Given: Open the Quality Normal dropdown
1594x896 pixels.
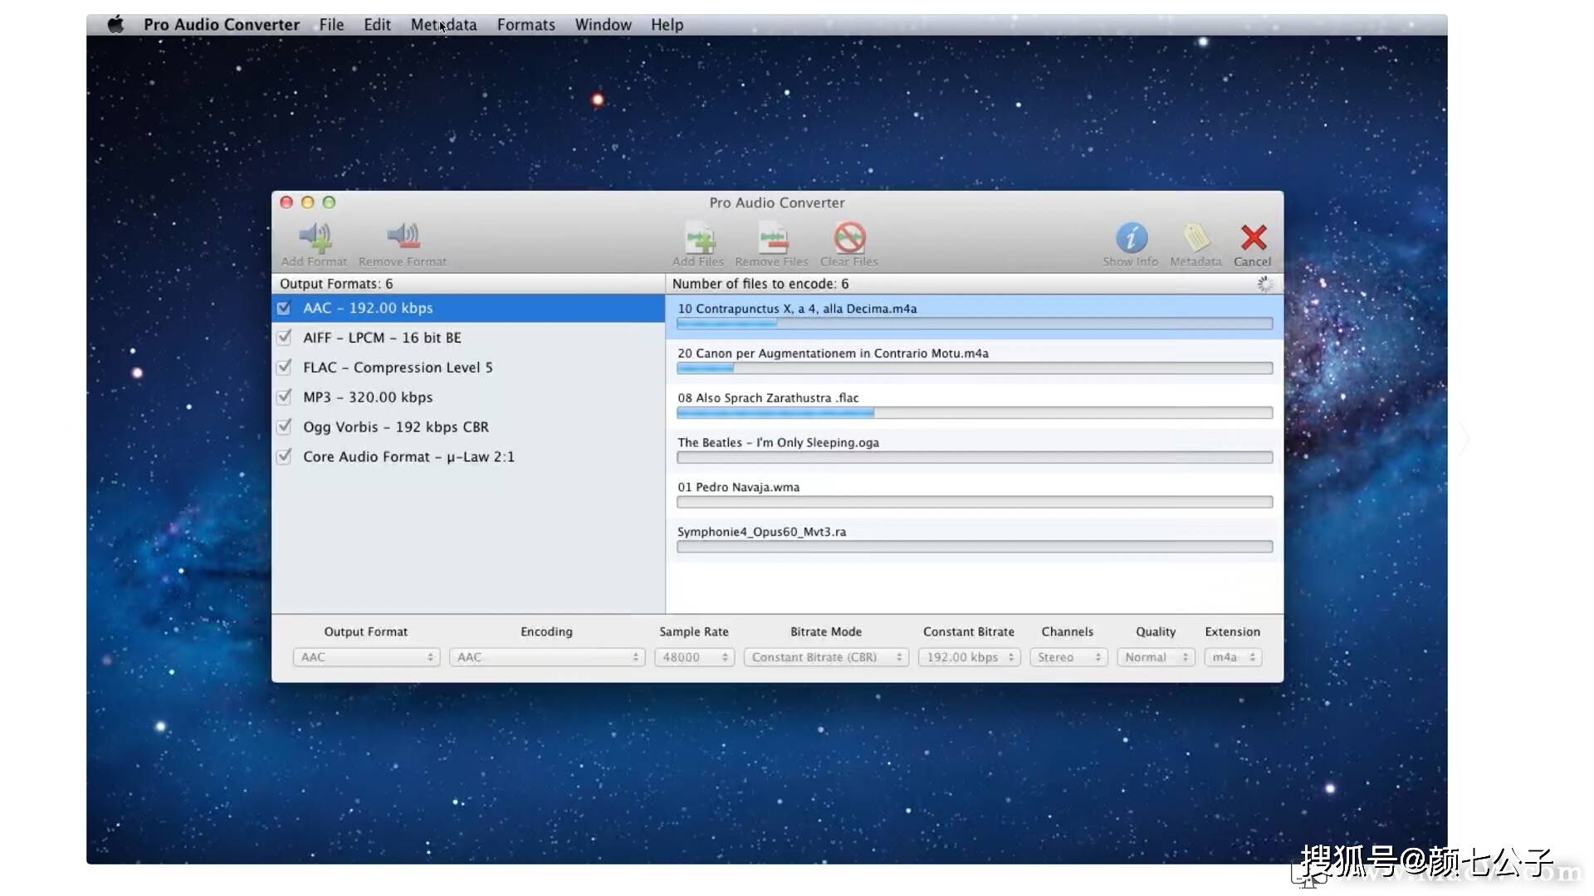Looking at the screenshot, I should click(1156, 657).
